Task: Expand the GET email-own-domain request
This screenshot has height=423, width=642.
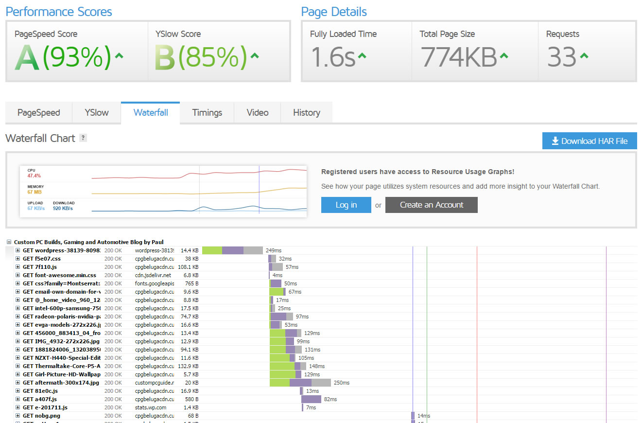Action: tap(18, 292)
